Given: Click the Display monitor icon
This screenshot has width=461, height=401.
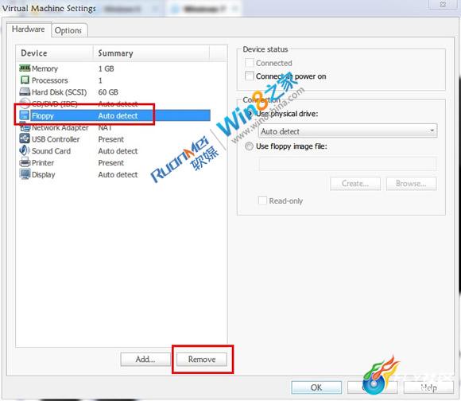Looking at the screenshot, I should (x=25, y=174).
